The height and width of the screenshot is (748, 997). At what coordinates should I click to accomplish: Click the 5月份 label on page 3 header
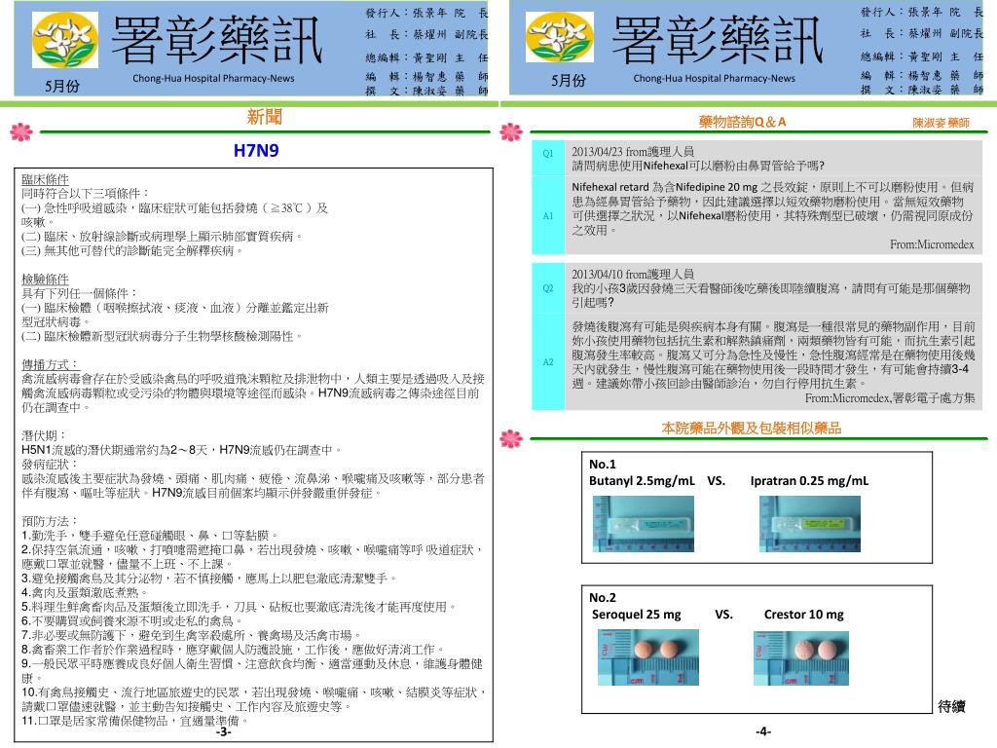pyautogui.click(x=62, y=86)
